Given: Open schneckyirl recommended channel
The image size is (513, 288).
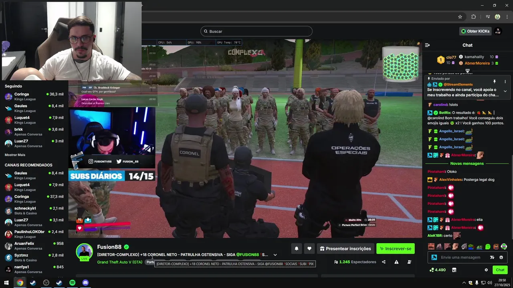Looking at the screenshot, I should click(x=34, y=210).
